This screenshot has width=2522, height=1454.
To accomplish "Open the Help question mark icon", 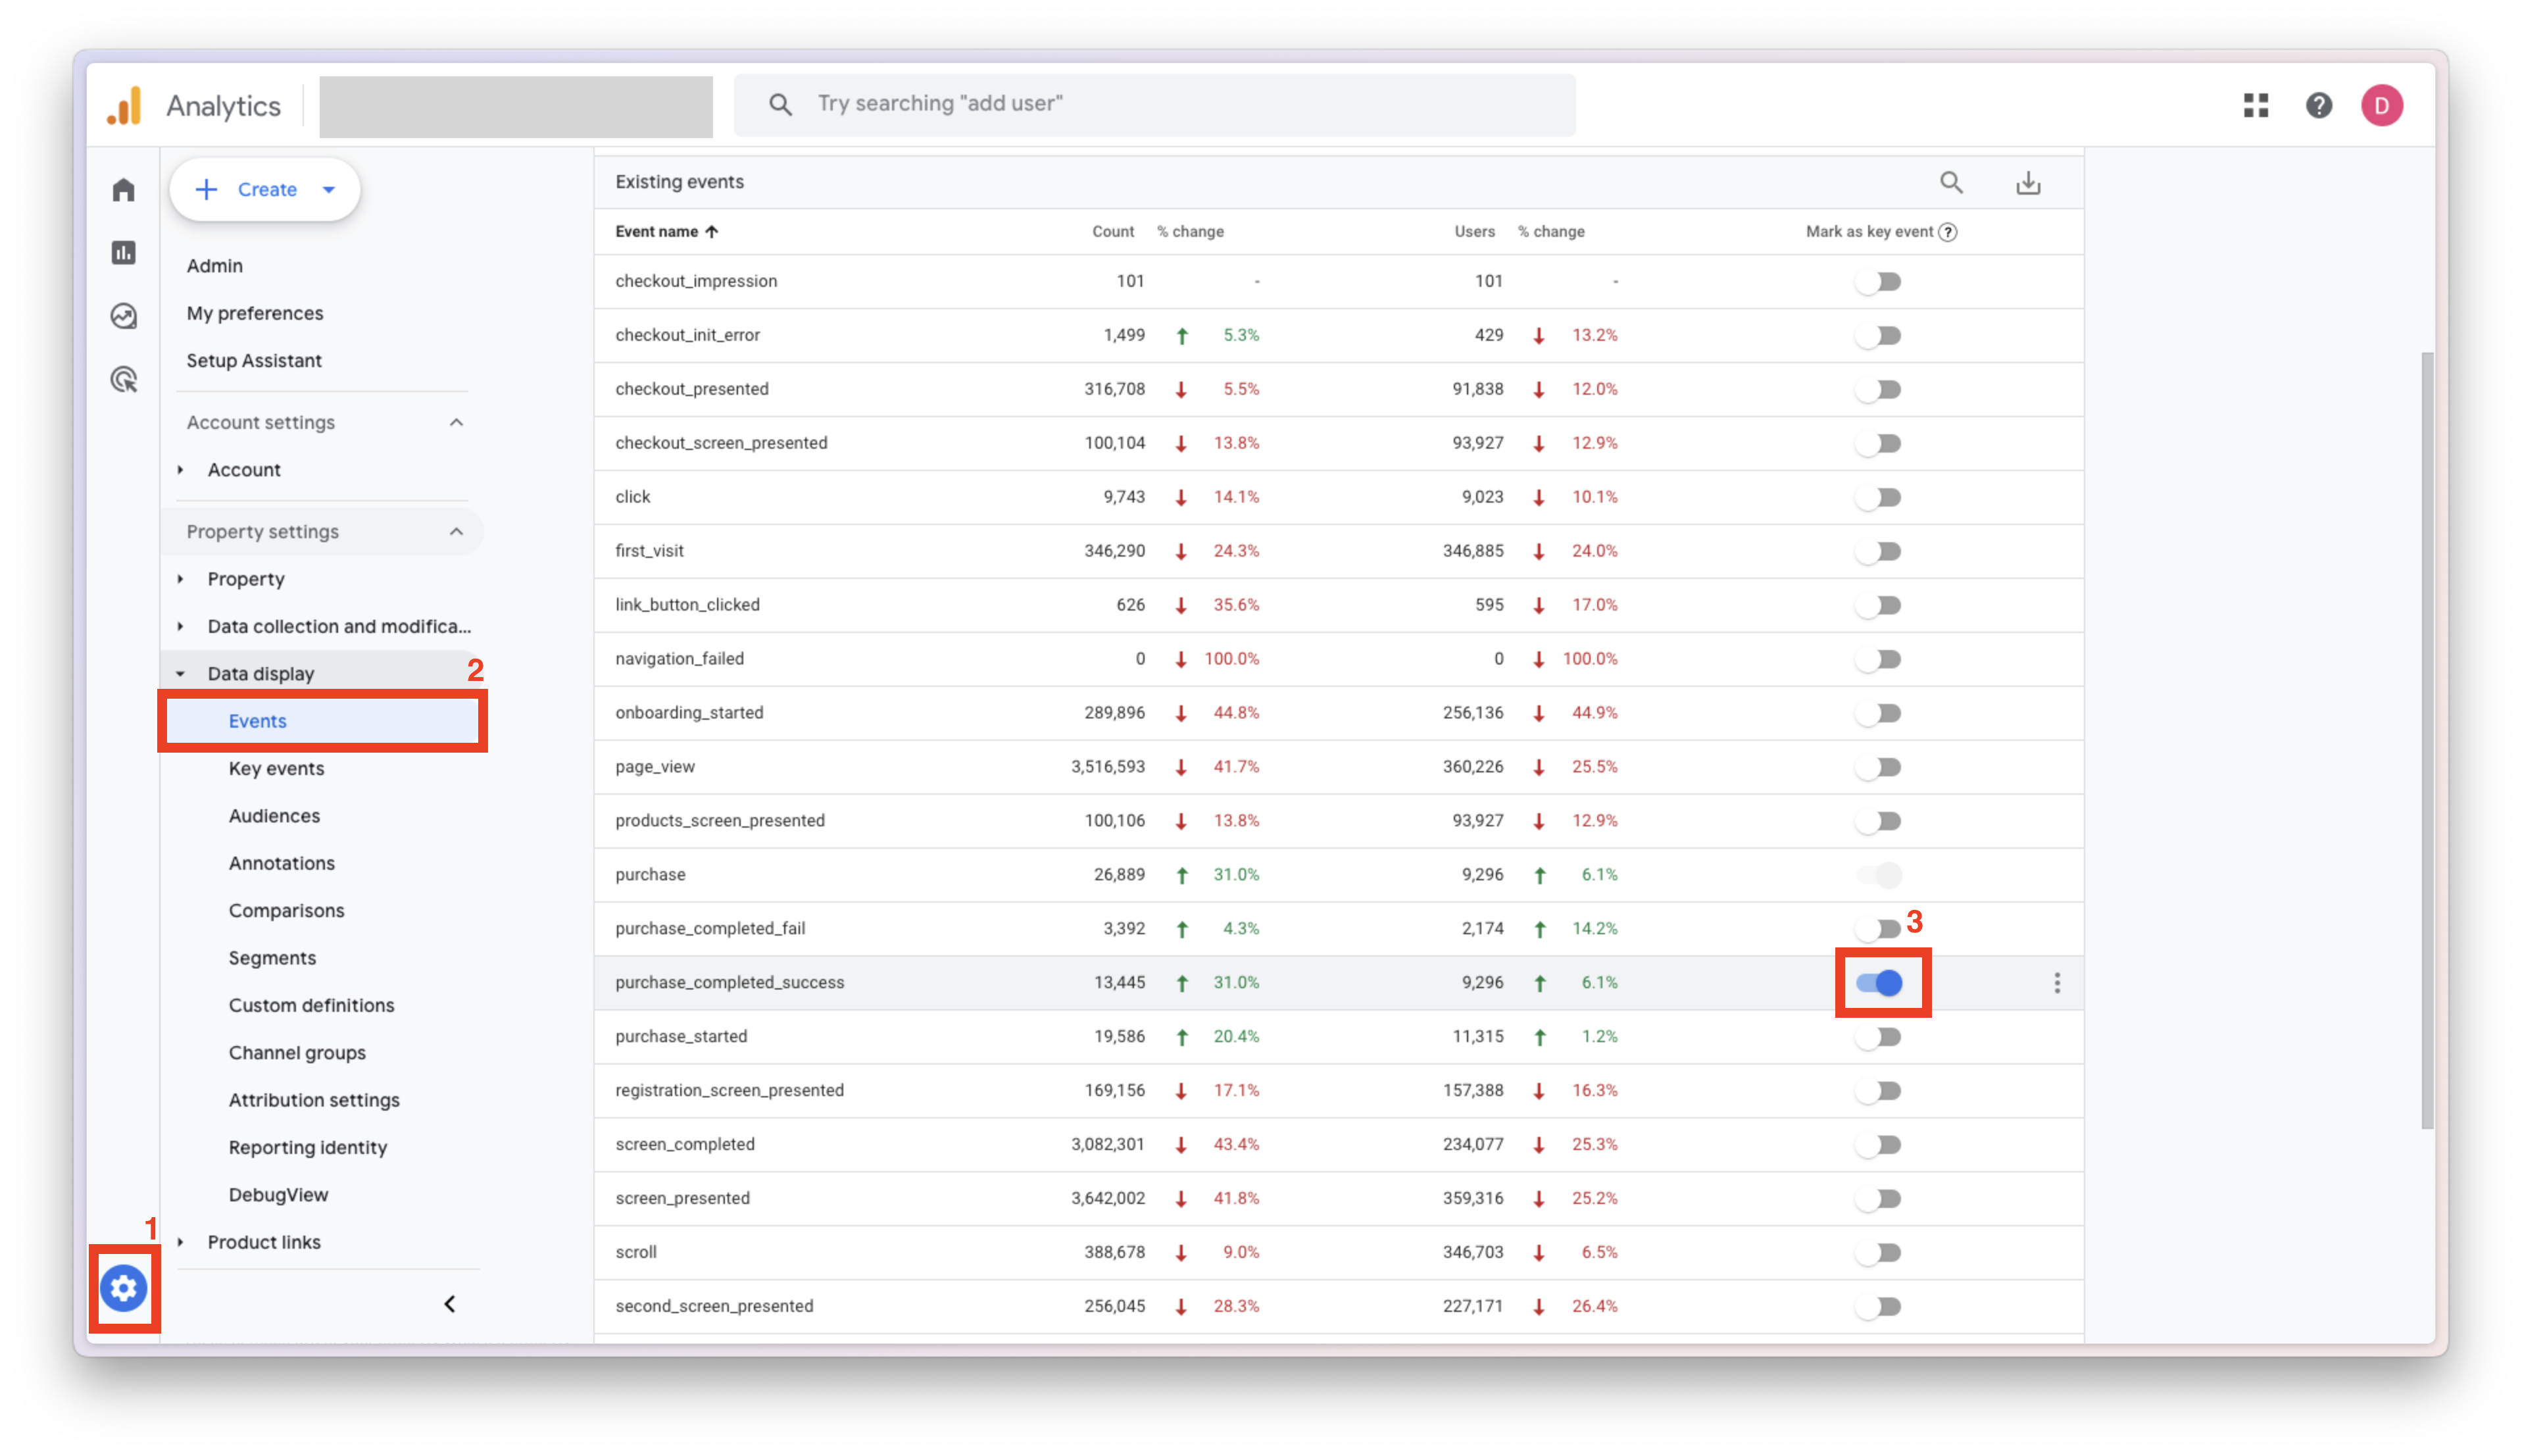I will pos(2318,105).
